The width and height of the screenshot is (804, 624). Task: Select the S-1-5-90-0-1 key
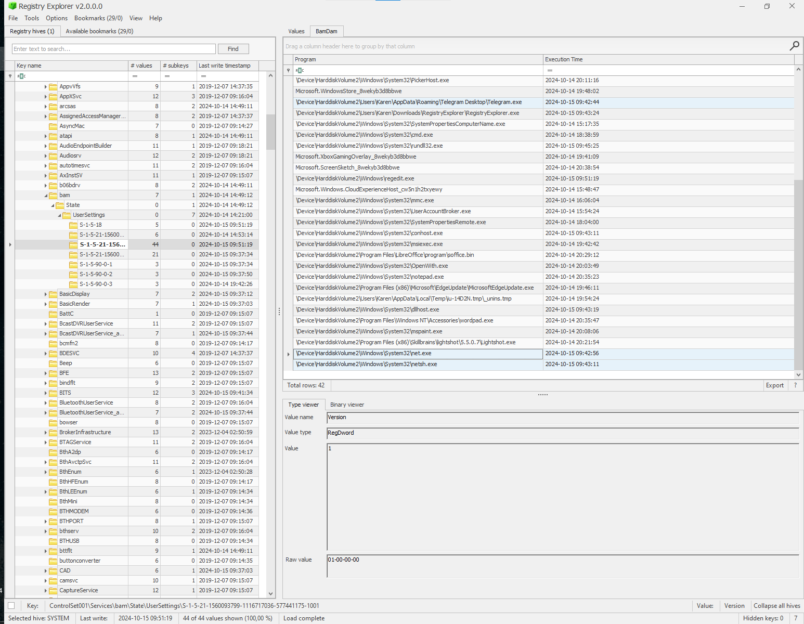(96, 265)
